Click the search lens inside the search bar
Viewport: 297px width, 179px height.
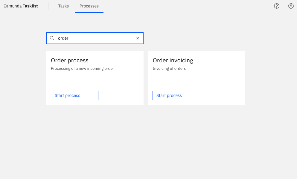(52, 38)
